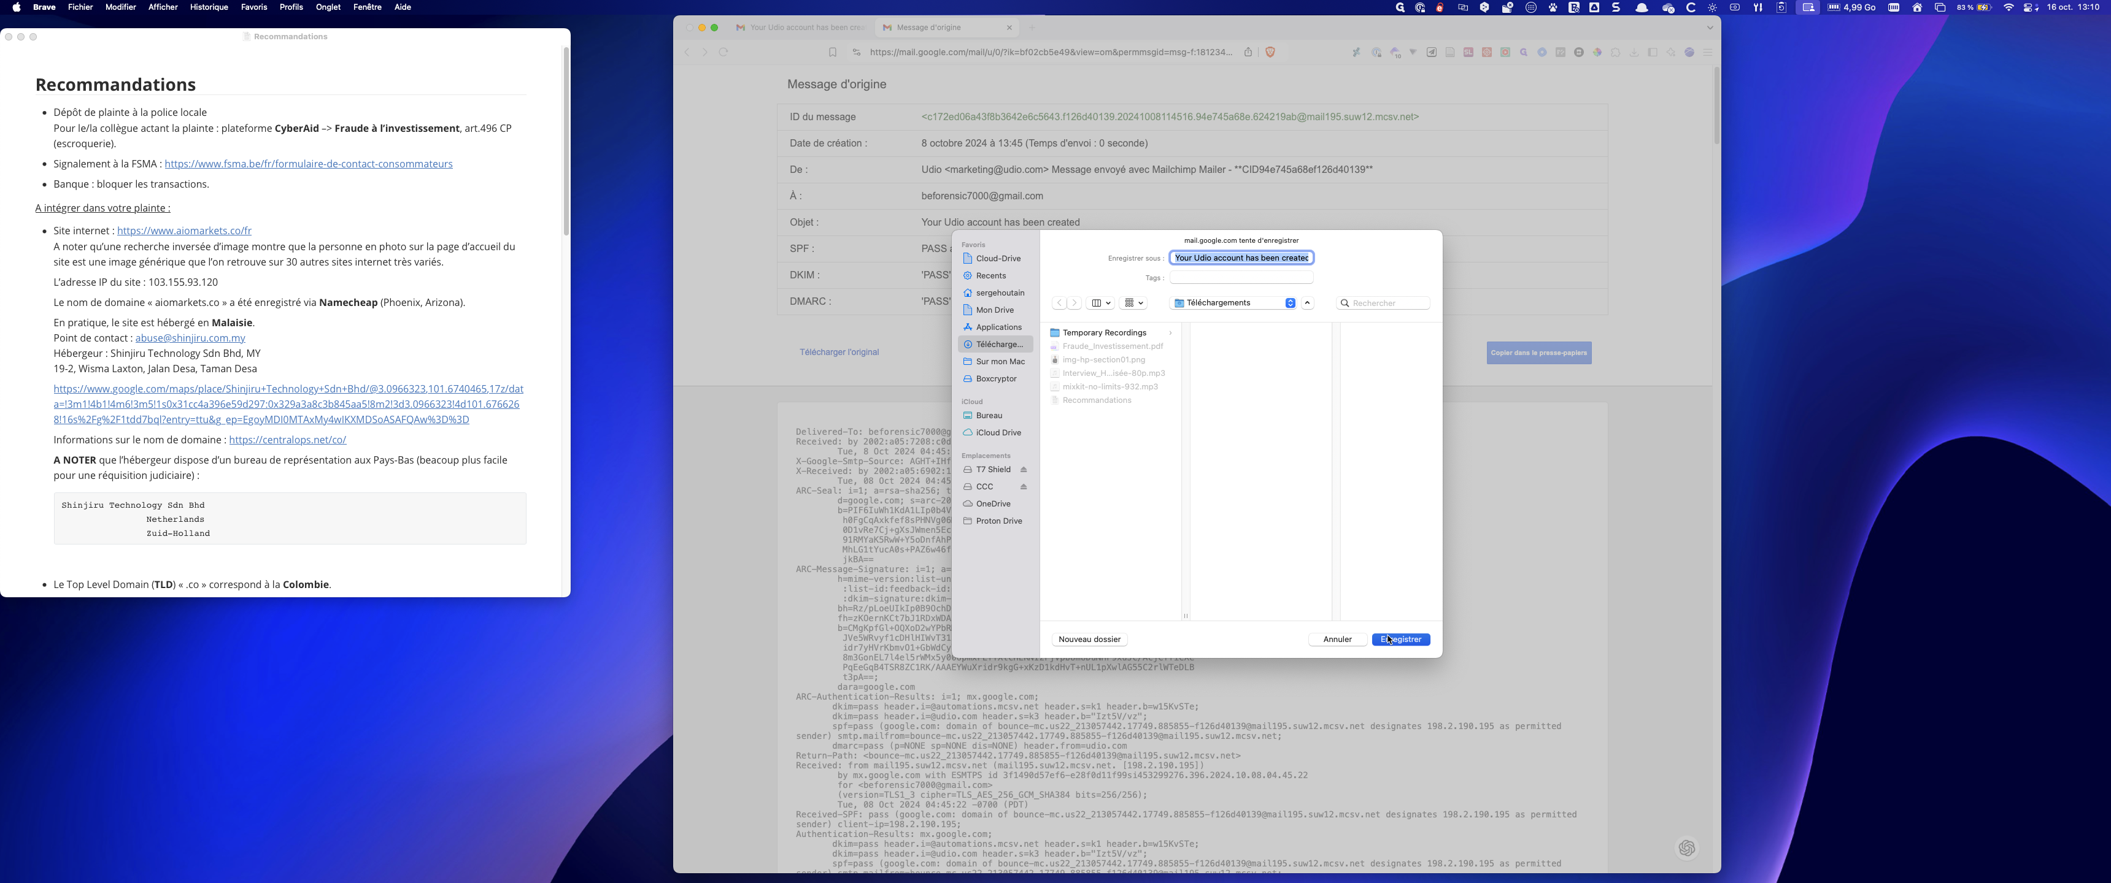Viewport: 2111px width, 883px height.
Task: Click the share icon in address bar
Action: (x=1248, y=52)
